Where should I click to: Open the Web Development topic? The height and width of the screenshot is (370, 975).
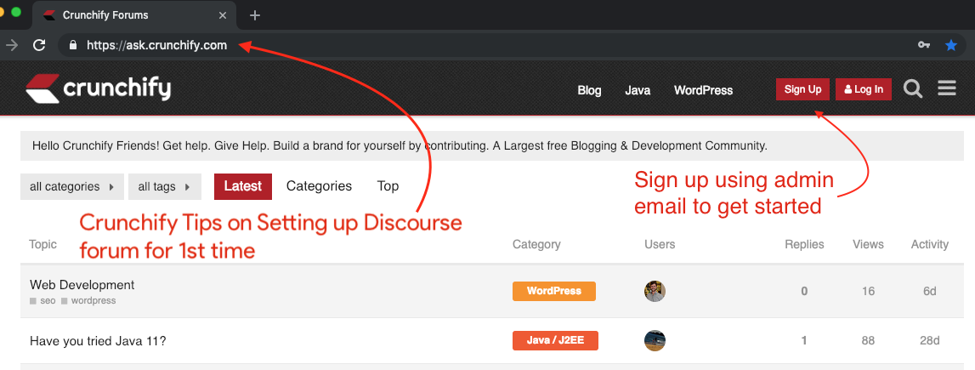pyautogui.click(x=82, y=285)
